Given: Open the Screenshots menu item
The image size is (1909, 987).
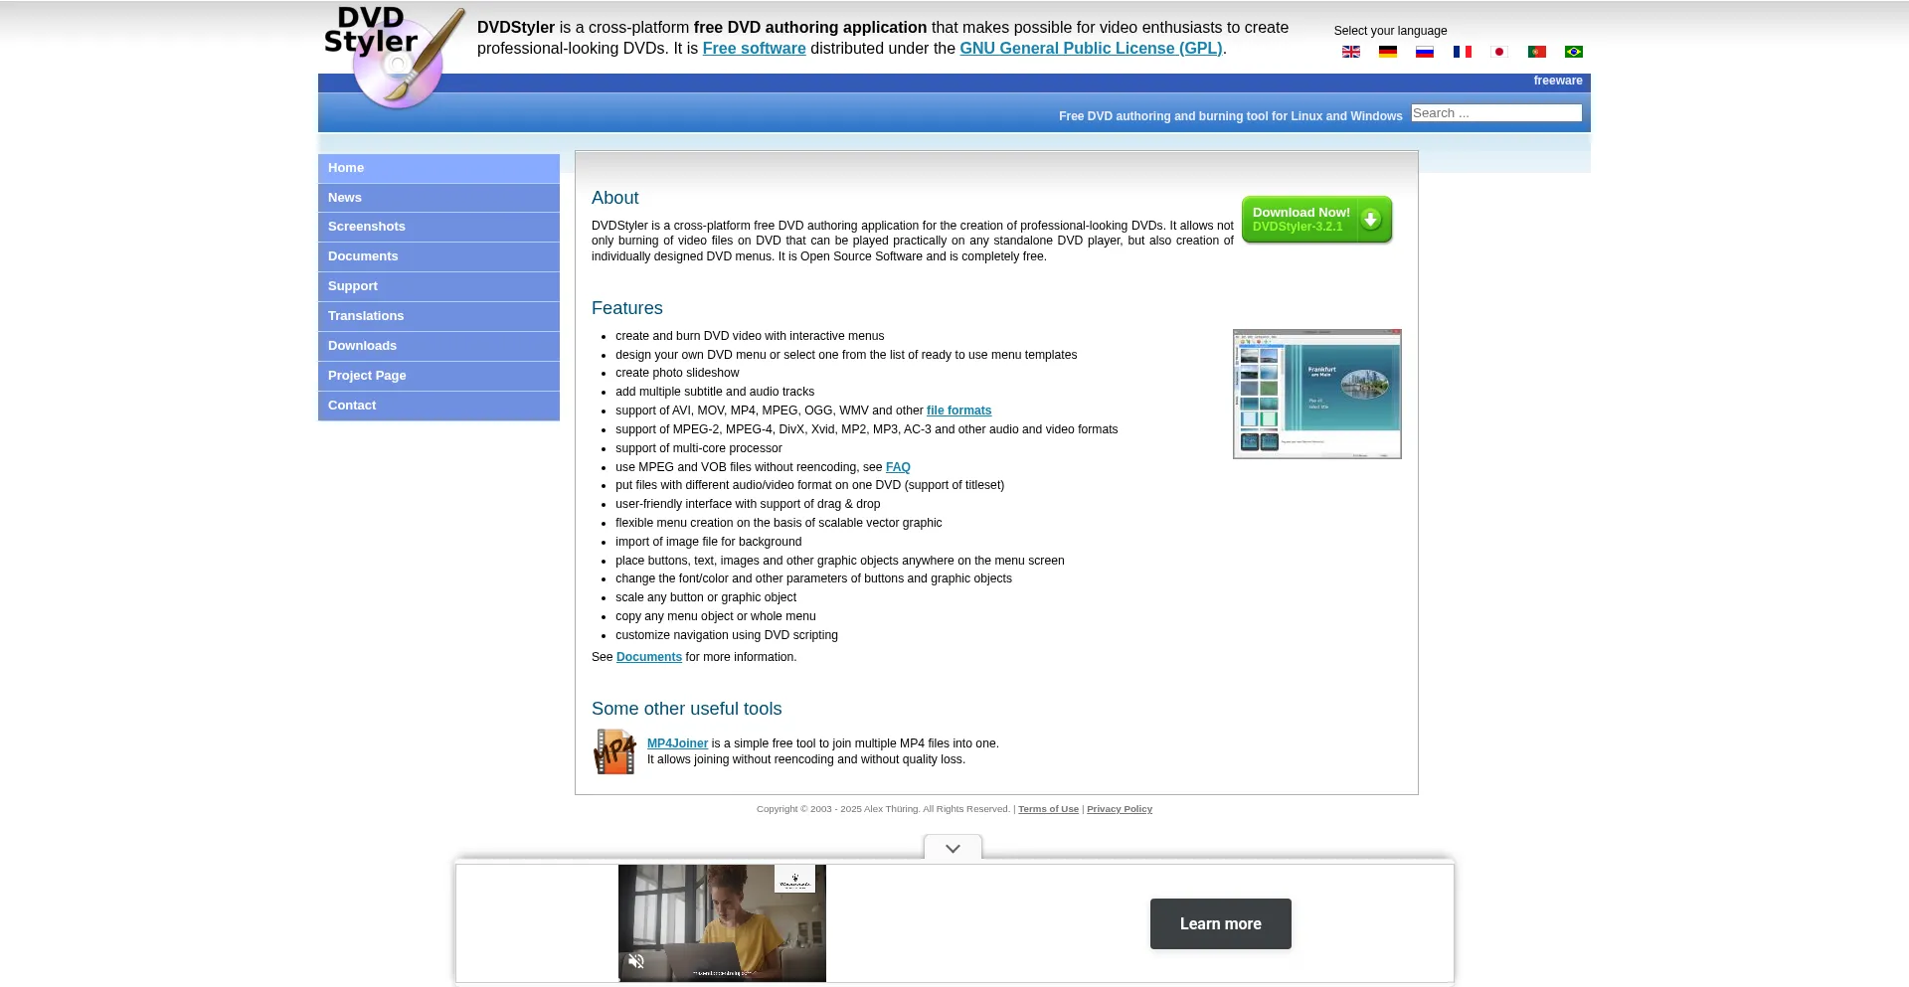Looking at the screenshot, I should click(x=367, y=227).
